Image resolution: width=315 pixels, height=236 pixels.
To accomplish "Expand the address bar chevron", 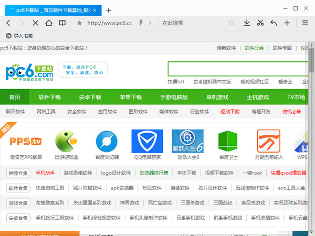I will click(x=151, y=23).
